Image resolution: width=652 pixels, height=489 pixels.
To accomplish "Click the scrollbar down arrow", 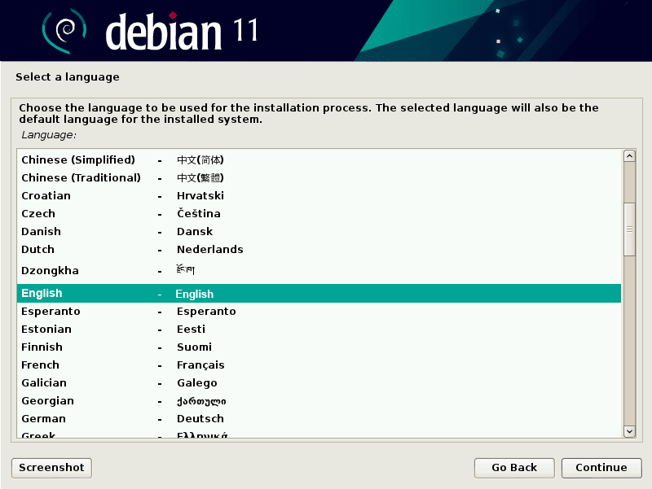I will 629,432.
